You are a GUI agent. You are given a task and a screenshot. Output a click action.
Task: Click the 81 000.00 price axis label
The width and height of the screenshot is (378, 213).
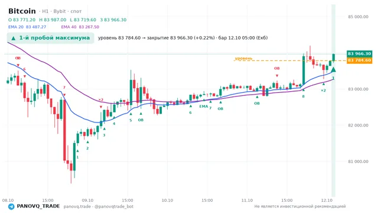(358, 162)
